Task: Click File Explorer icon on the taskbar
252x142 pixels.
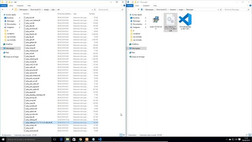Action: pos(67,139)
